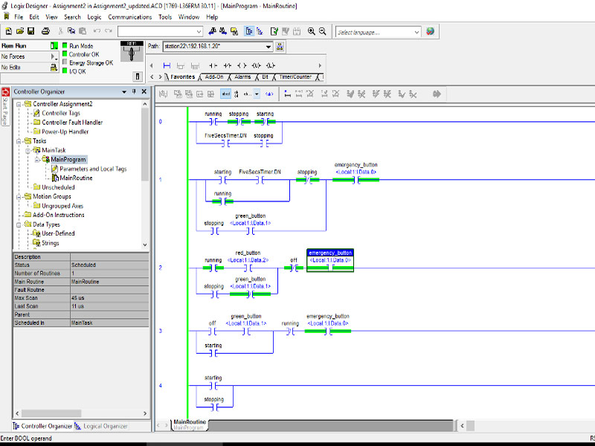This screenshot has width=595, height=446.
Task: Select Add-On Instructions folder
Action: pos(59,215)
